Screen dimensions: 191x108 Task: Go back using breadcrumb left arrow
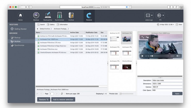coord(37,29)
